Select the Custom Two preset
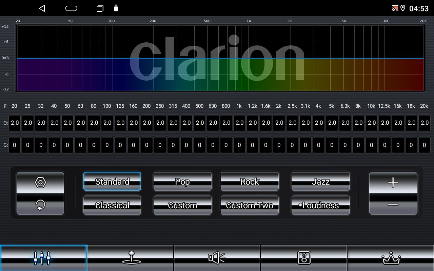The height and width of the screenshot is (271, 434). pyautogui.click(x=250, y=205)
